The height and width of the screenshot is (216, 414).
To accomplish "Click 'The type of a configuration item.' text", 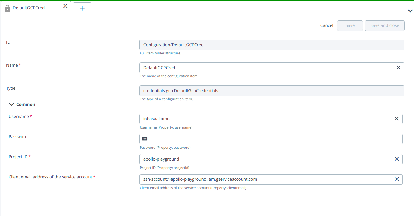I will point(166,99).
